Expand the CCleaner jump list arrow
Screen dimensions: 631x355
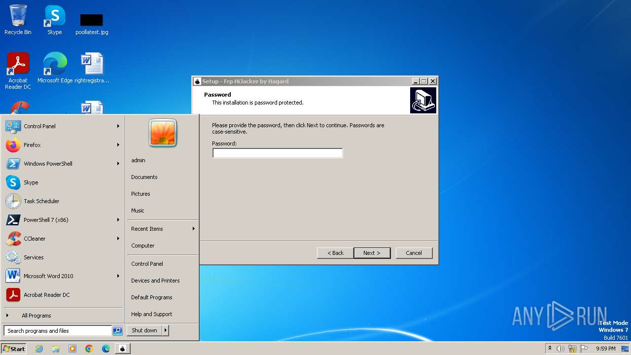pos(118,239)
